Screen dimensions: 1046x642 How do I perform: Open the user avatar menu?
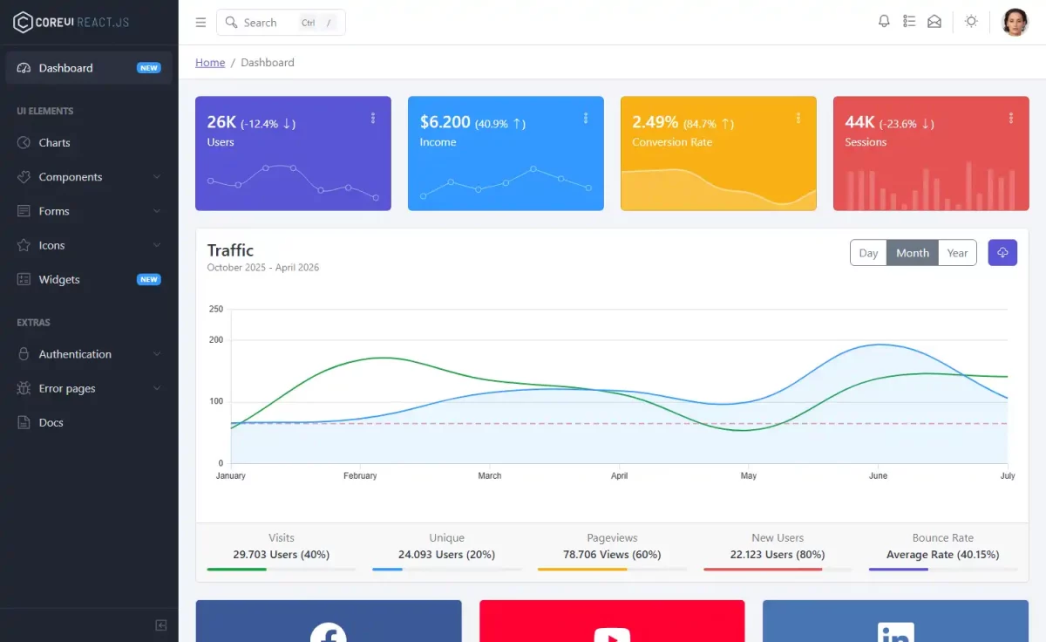(x=1015, y=22)
